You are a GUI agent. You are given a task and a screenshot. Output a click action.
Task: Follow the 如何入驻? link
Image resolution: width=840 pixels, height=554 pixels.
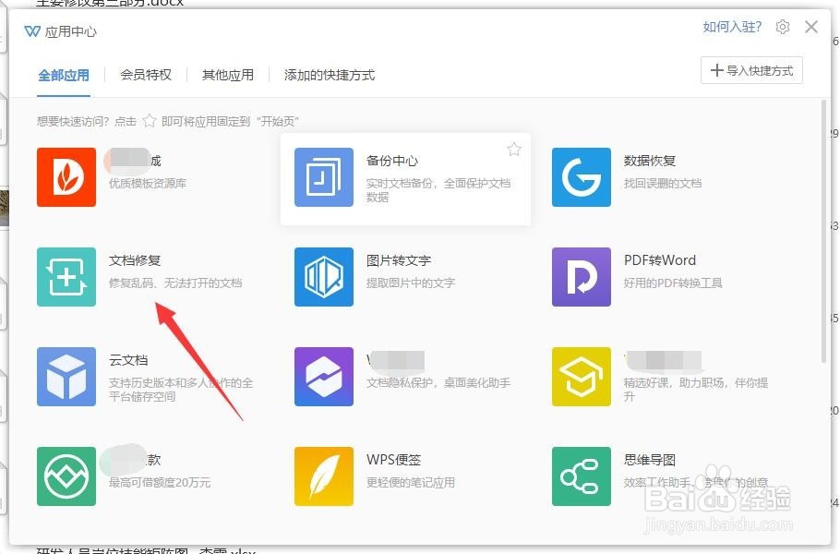click(x=732, y=27)
